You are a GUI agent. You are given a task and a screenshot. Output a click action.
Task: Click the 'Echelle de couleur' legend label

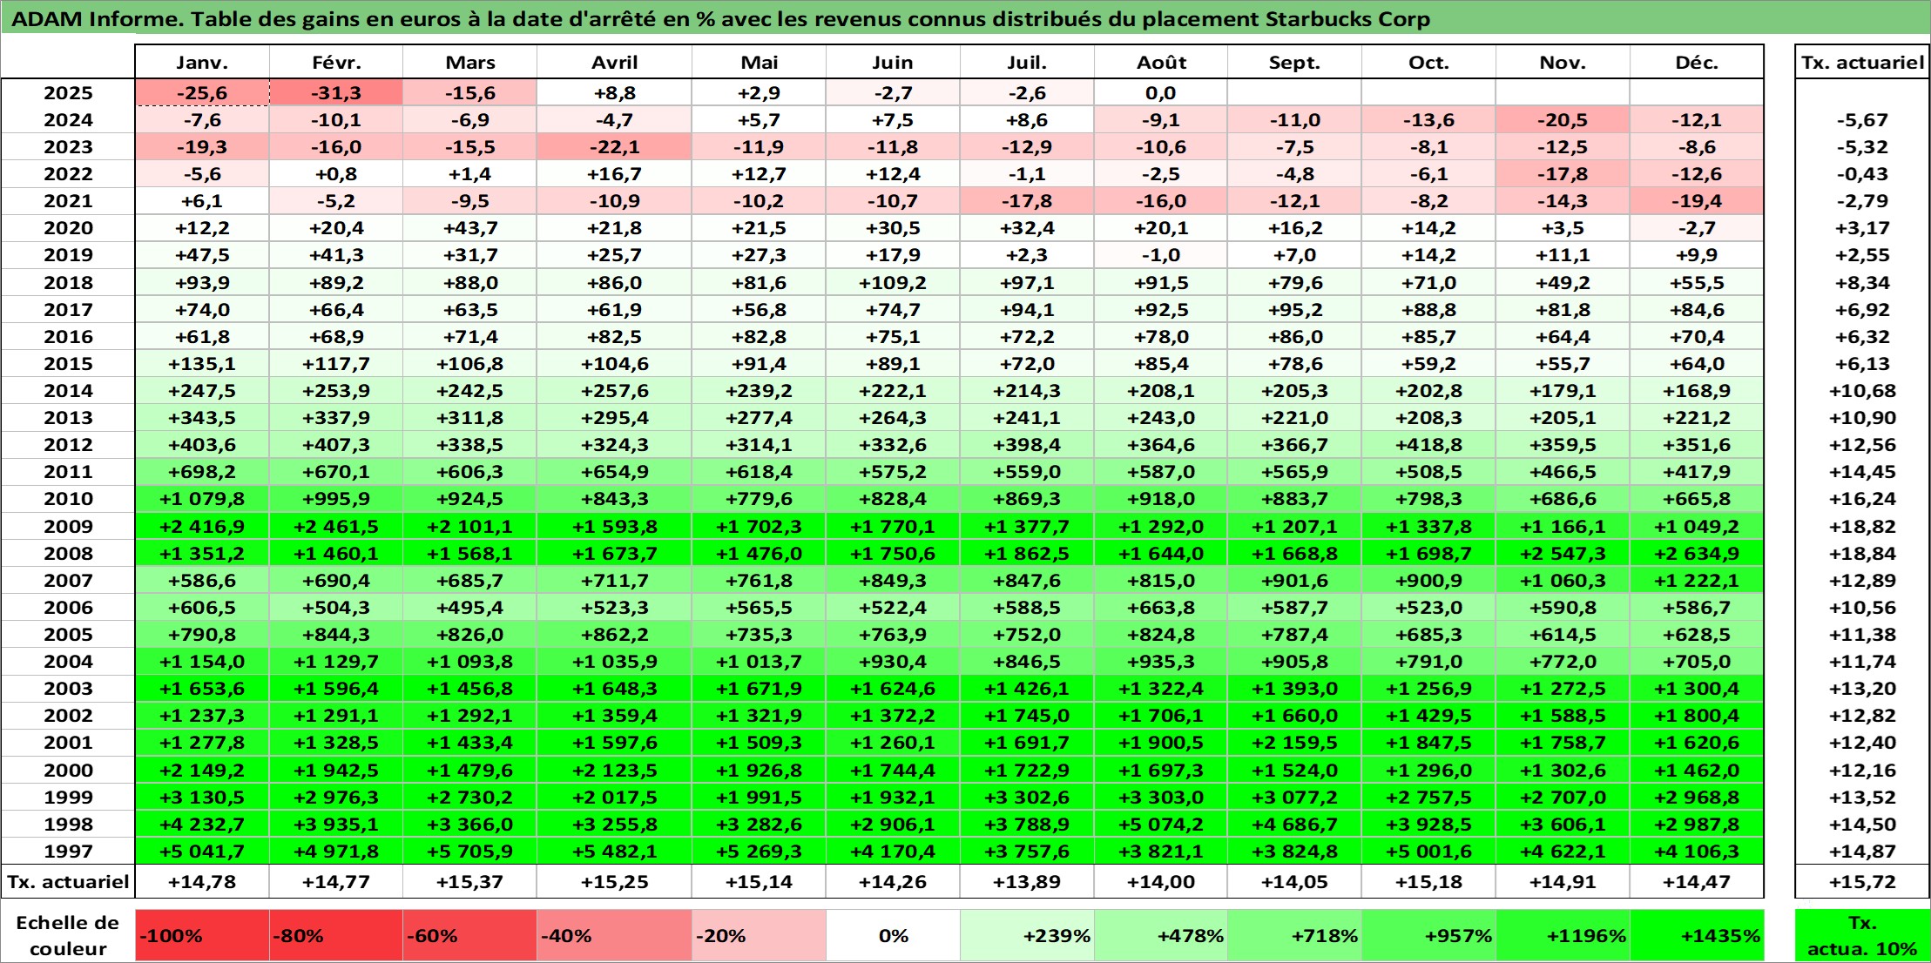point(68,935)
